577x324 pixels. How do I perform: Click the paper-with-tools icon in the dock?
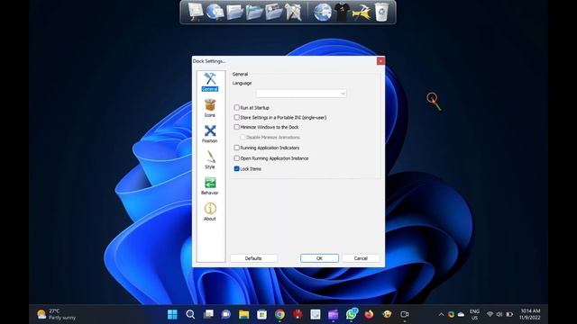tap(293, 12)
